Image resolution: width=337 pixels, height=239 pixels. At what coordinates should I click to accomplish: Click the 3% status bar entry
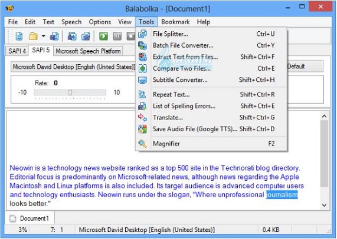coord(23,230)
